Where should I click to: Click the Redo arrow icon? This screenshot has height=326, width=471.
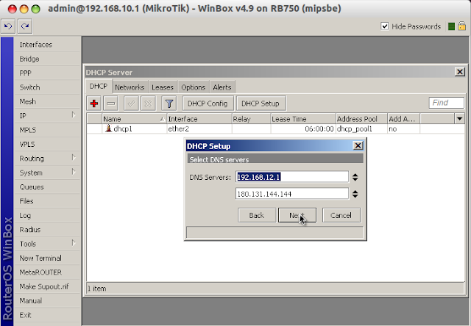pos(25,26)
